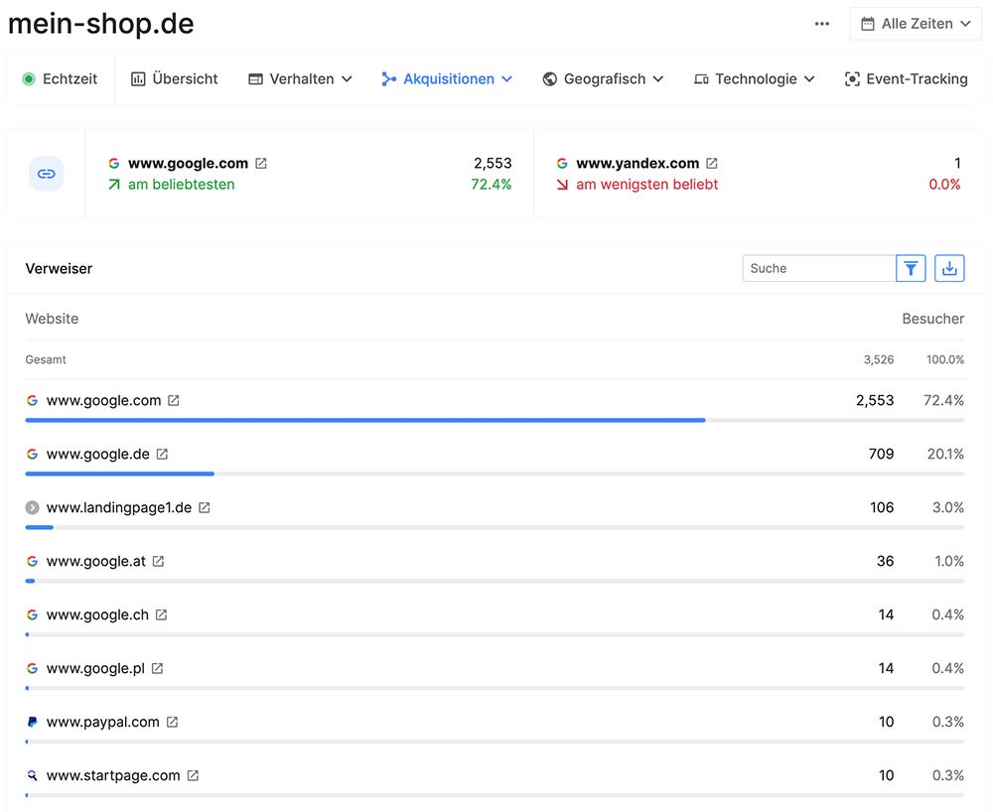Click the filter icon beside the search field
Viewport: 993px width, 812px height.
[911, 268]
